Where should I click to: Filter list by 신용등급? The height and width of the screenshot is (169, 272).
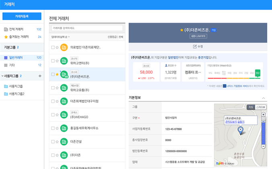point(112,37)
